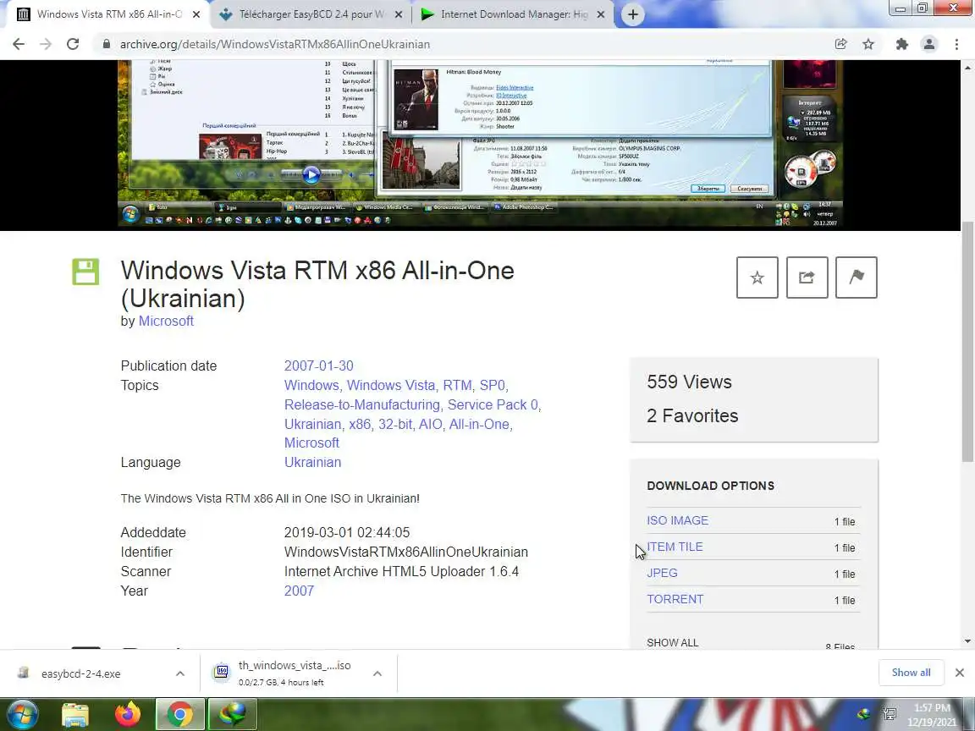Click the 2007 year link
The width and height of the screenshot is (975, 731).
299,591
